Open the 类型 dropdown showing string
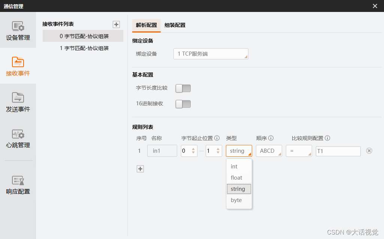 point(239,151)
